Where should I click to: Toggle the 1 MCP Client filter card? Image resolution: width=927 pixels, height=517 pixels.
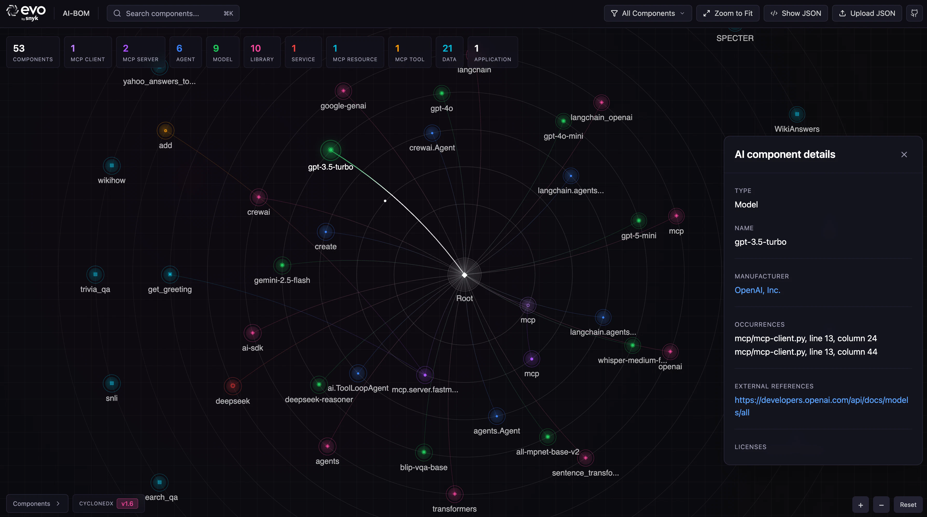88,52
